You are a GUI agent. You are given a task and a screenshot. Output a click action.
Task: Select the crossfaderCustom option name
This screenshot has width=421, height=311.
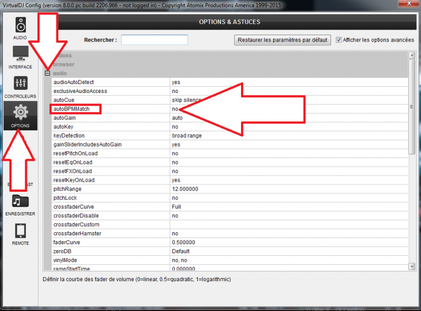click(76, 224)
